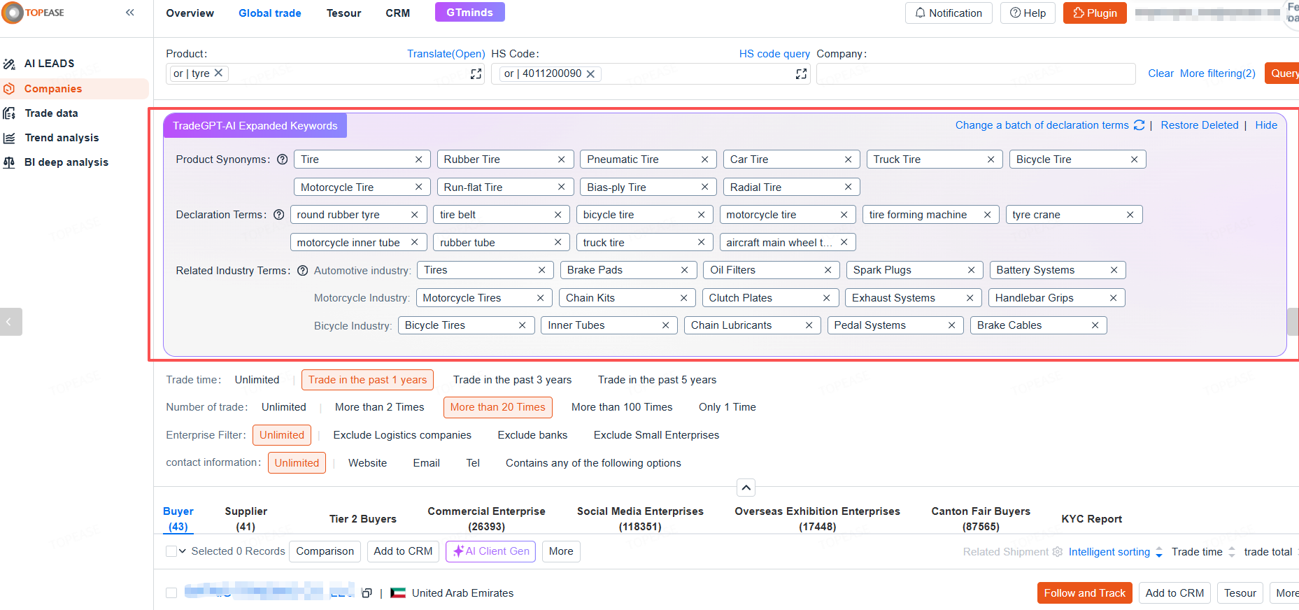Remove the tyre crane declaration term
1299x610 pixels.
(x=1130, y=215)
